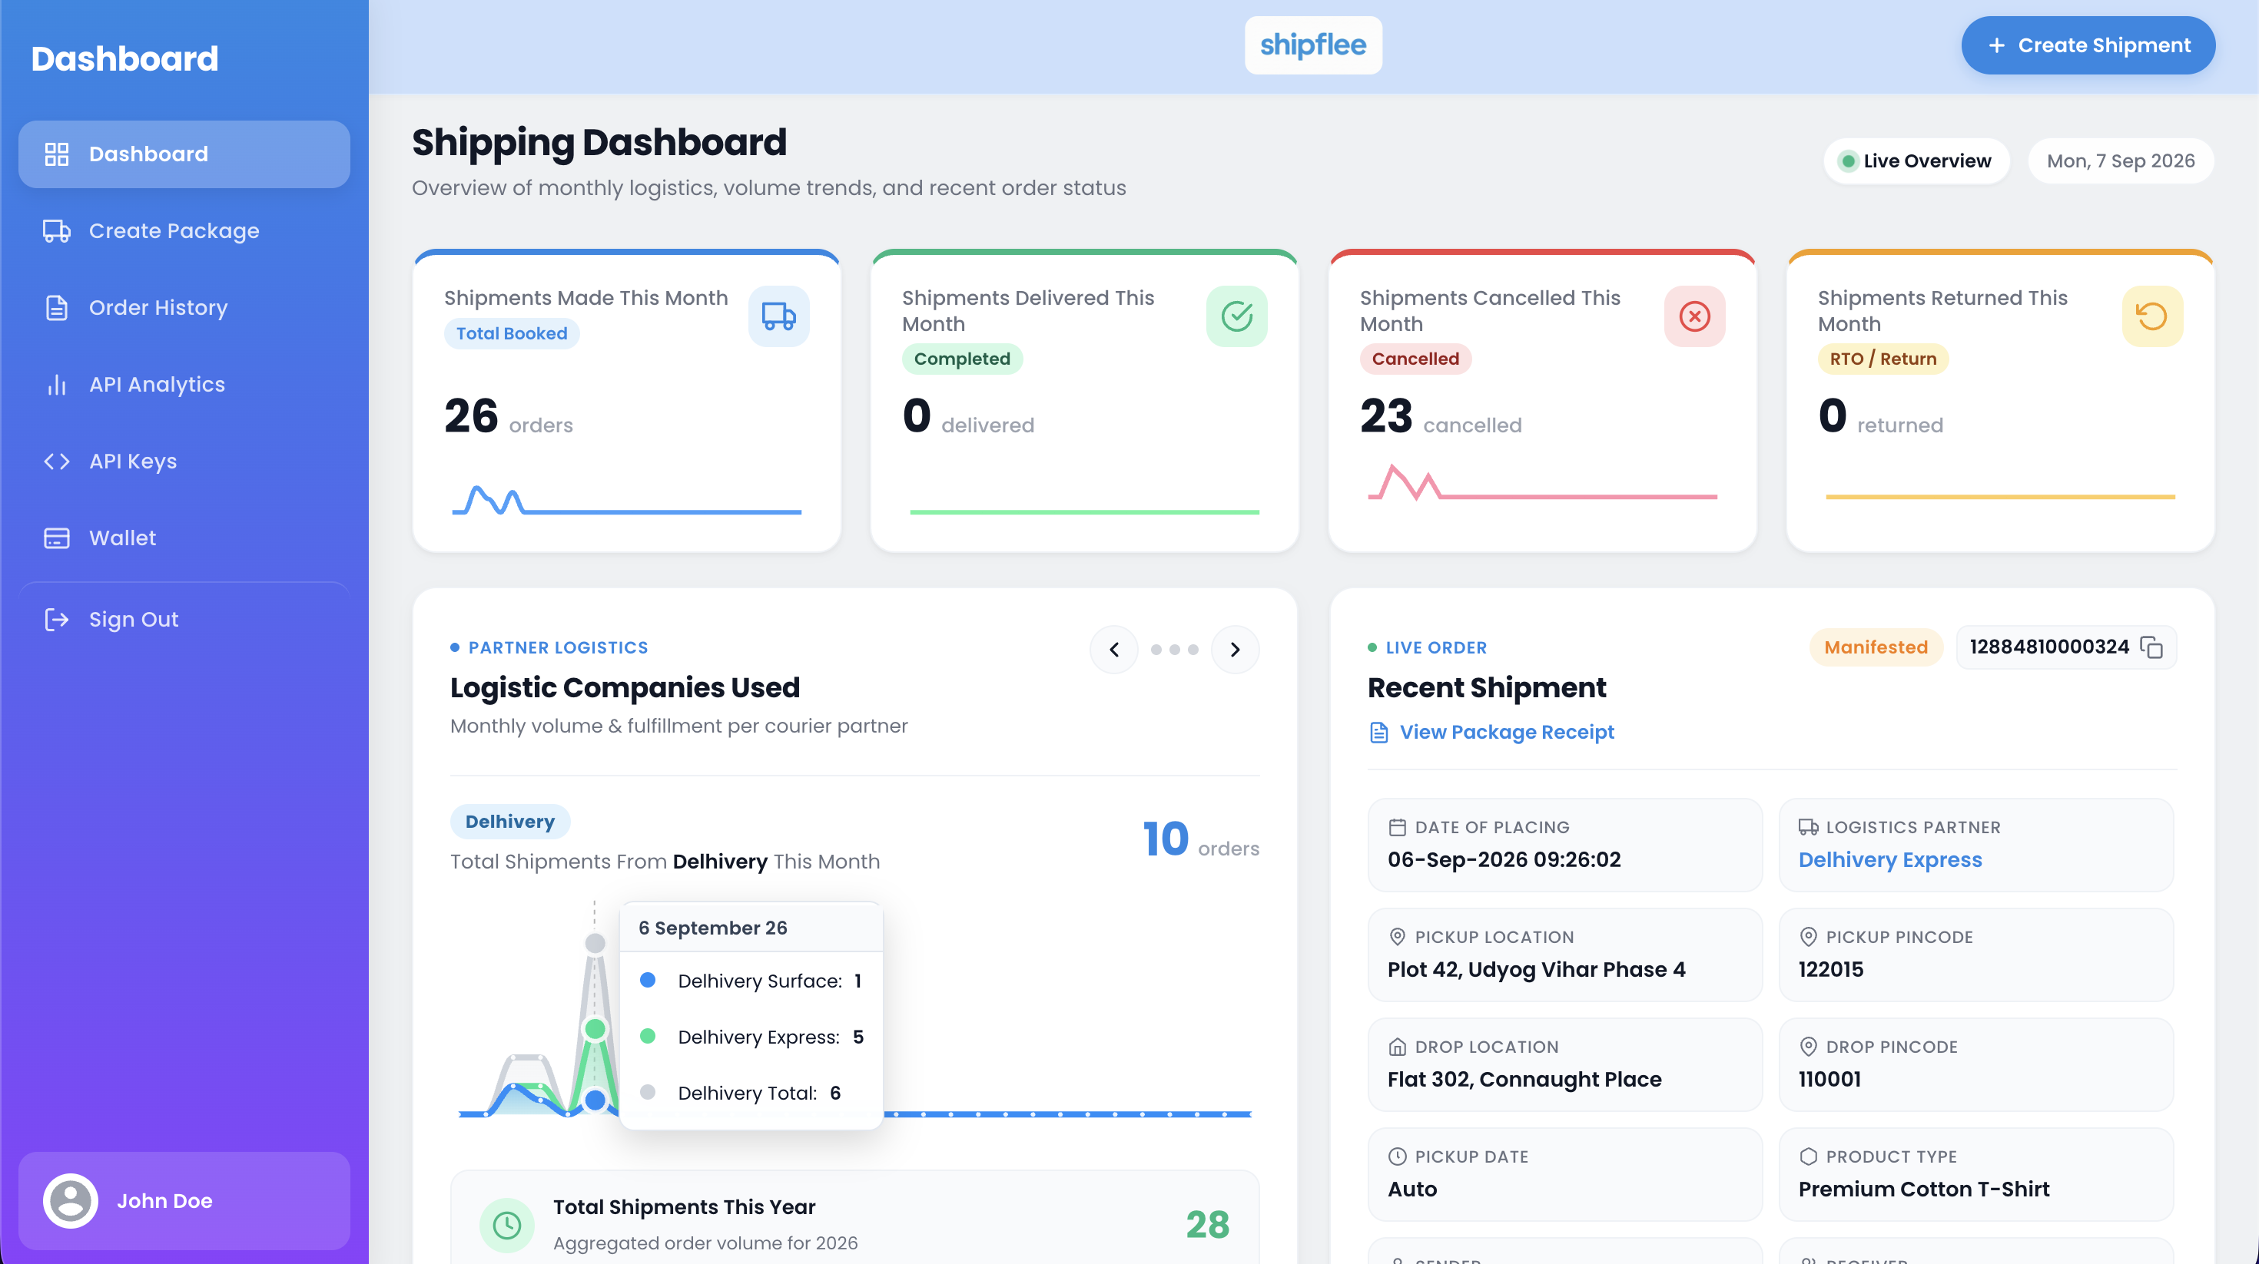Select the second carousel dot indicator

[1174, 650]
